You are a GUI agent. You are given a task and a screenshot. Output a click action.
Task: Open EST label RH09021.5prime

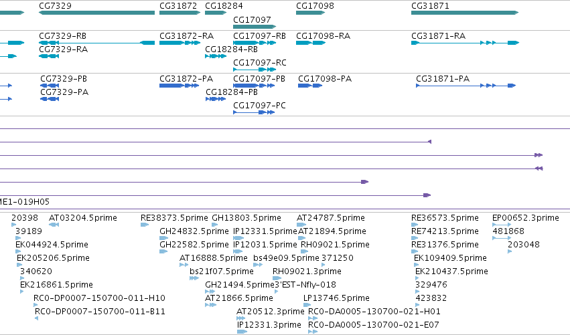coord(335,245)
